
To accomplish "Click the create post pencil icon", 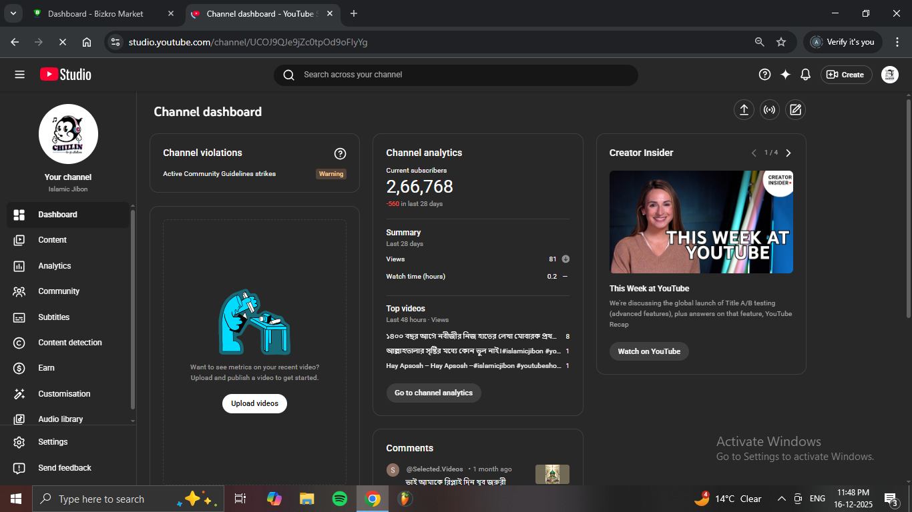I will (x=795, y=110).
